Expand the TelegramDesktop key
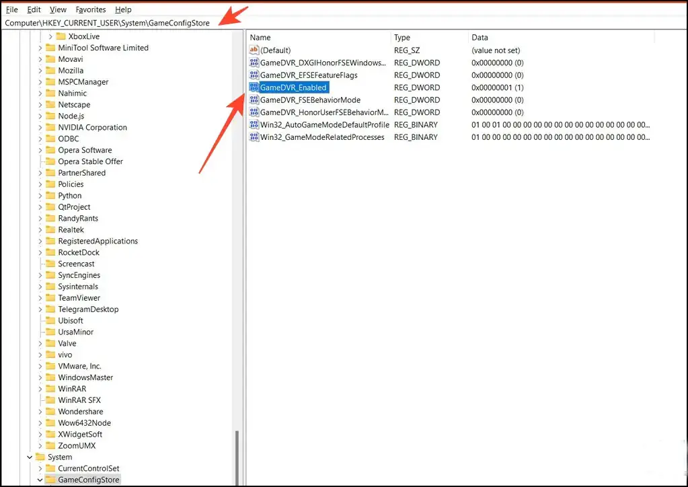 [x=40, y=309]
